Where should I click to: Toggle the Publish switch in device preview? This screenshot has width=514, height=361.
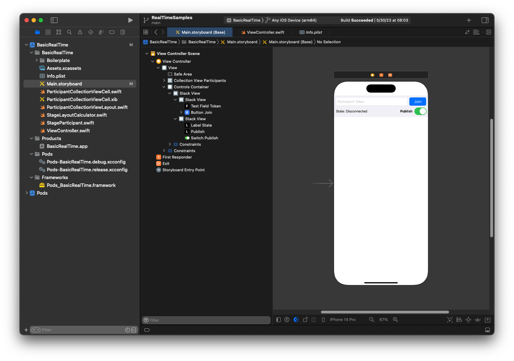(420, 111)
